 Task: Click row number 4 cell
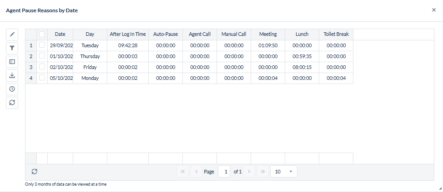point(31,78)
